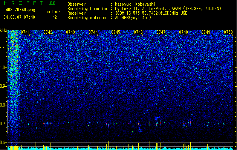237x150 pixels.
Task: Click the Observer field label
Action: point(76,4)
